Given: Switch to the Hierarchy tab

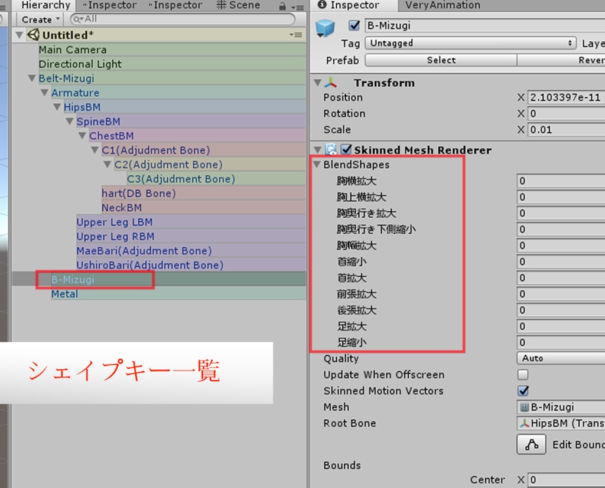Looking at the screenshot, I should point(45,5).
